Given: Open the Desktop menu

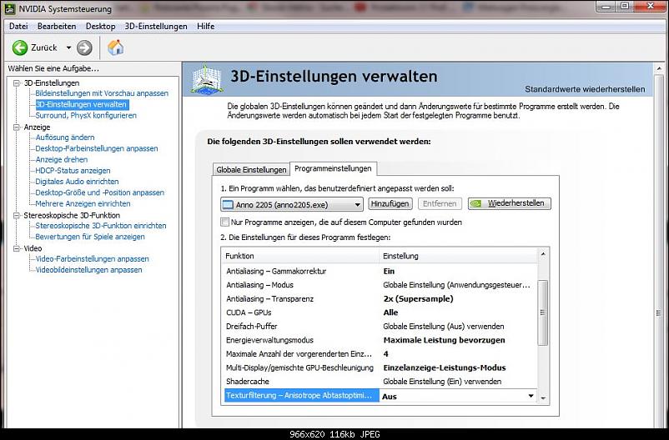Looking at the screenshot, I should [100, 27].
